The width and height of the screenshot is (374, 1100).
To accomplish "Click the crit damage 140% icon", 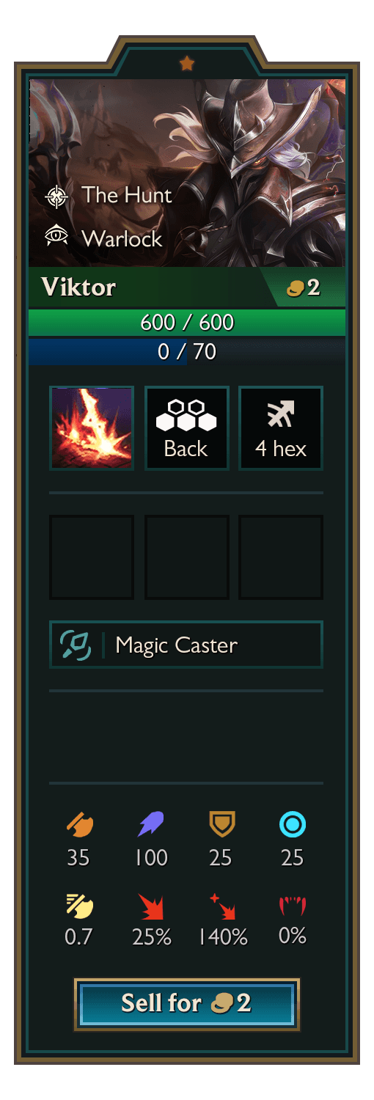I will pos(221,906).
